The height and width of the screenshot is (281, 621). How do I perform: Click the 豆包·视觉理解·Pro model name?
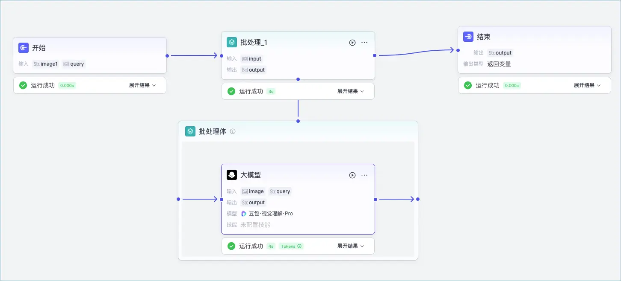coord(271,214)
